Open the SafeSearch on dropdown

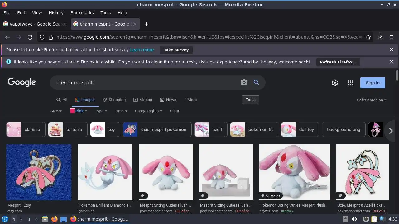tap(372, 100)
